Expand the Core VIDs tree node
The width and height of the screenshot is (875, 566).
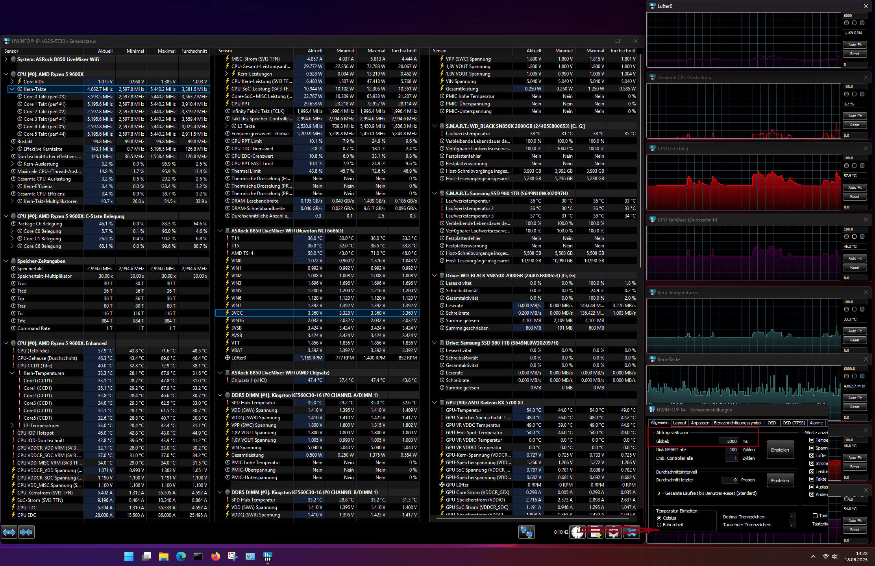(12, 82)
